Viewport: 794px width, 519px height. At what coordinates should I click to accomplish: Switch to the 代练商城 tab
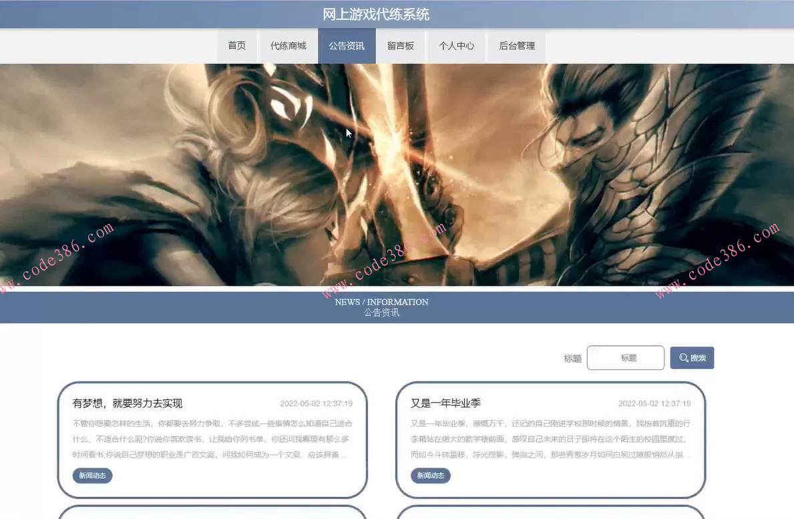pyautogui.click(x=288, y=45)
